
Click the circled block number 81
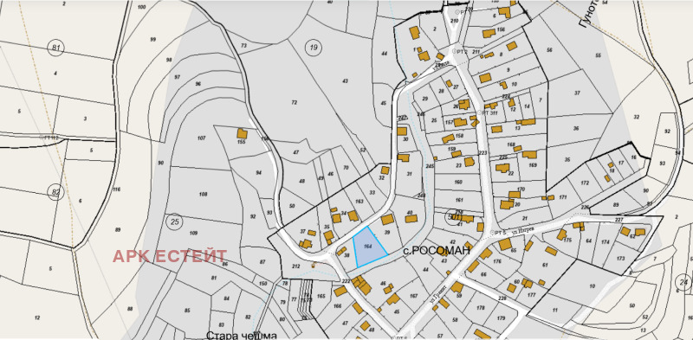pos(55,48)
